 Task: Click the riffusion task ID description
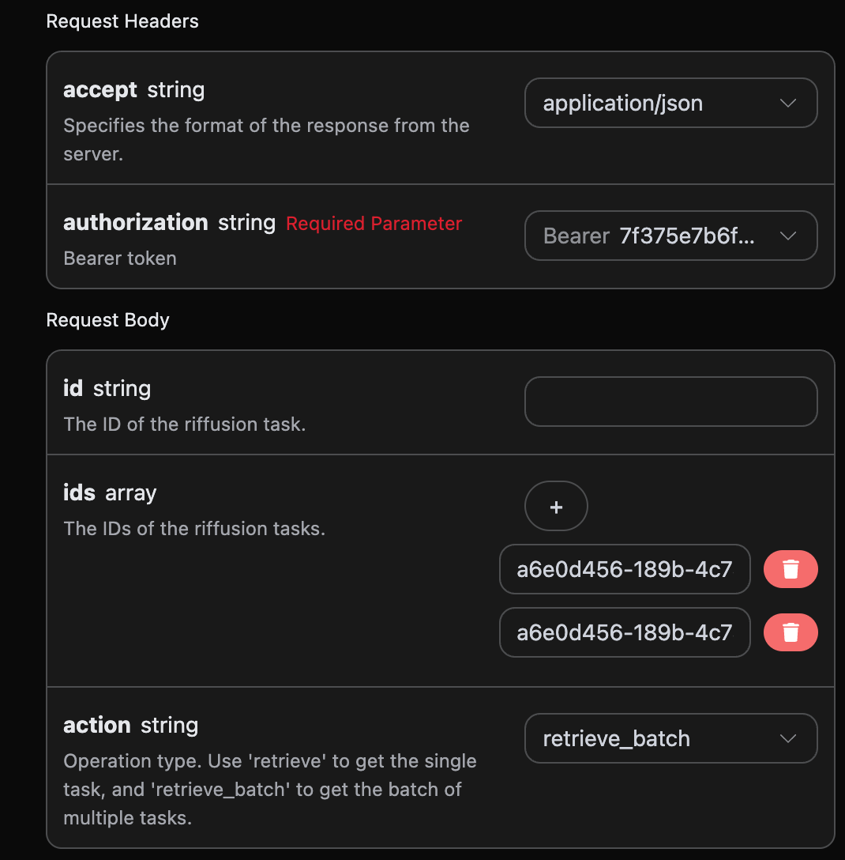[184, 424]
